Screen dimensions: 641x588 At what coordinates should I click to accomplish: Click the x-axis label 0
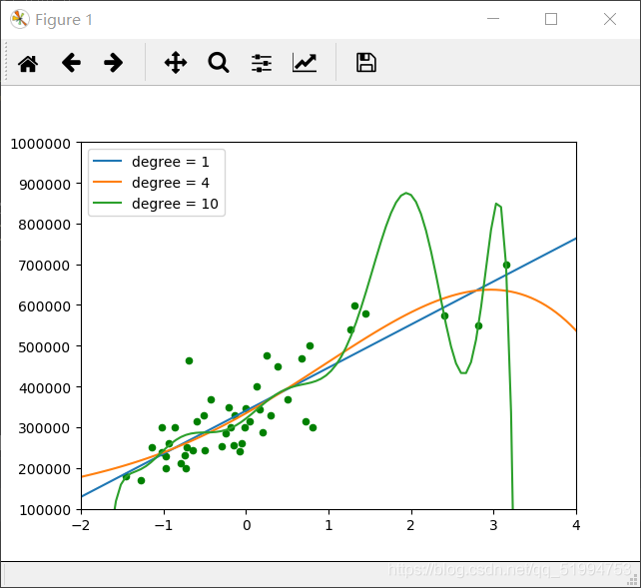point(247,525)
